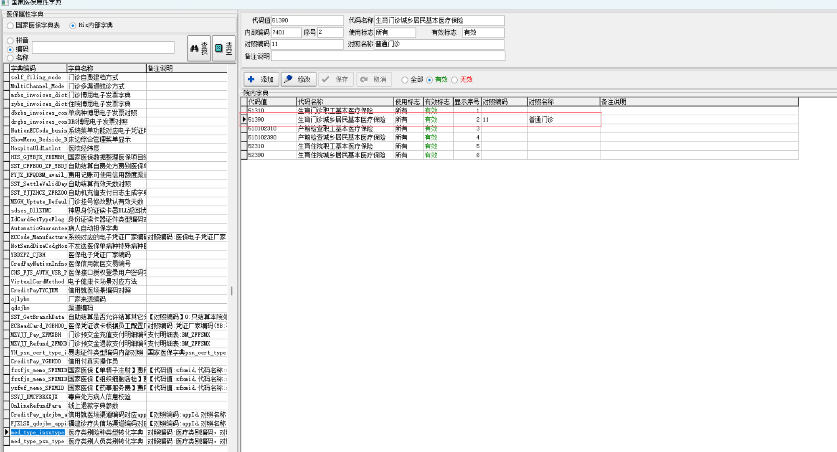The width and height of the screenshot is (837, 452).
Task: Select the 全部 filter radio button
Action: coord(405,80)
